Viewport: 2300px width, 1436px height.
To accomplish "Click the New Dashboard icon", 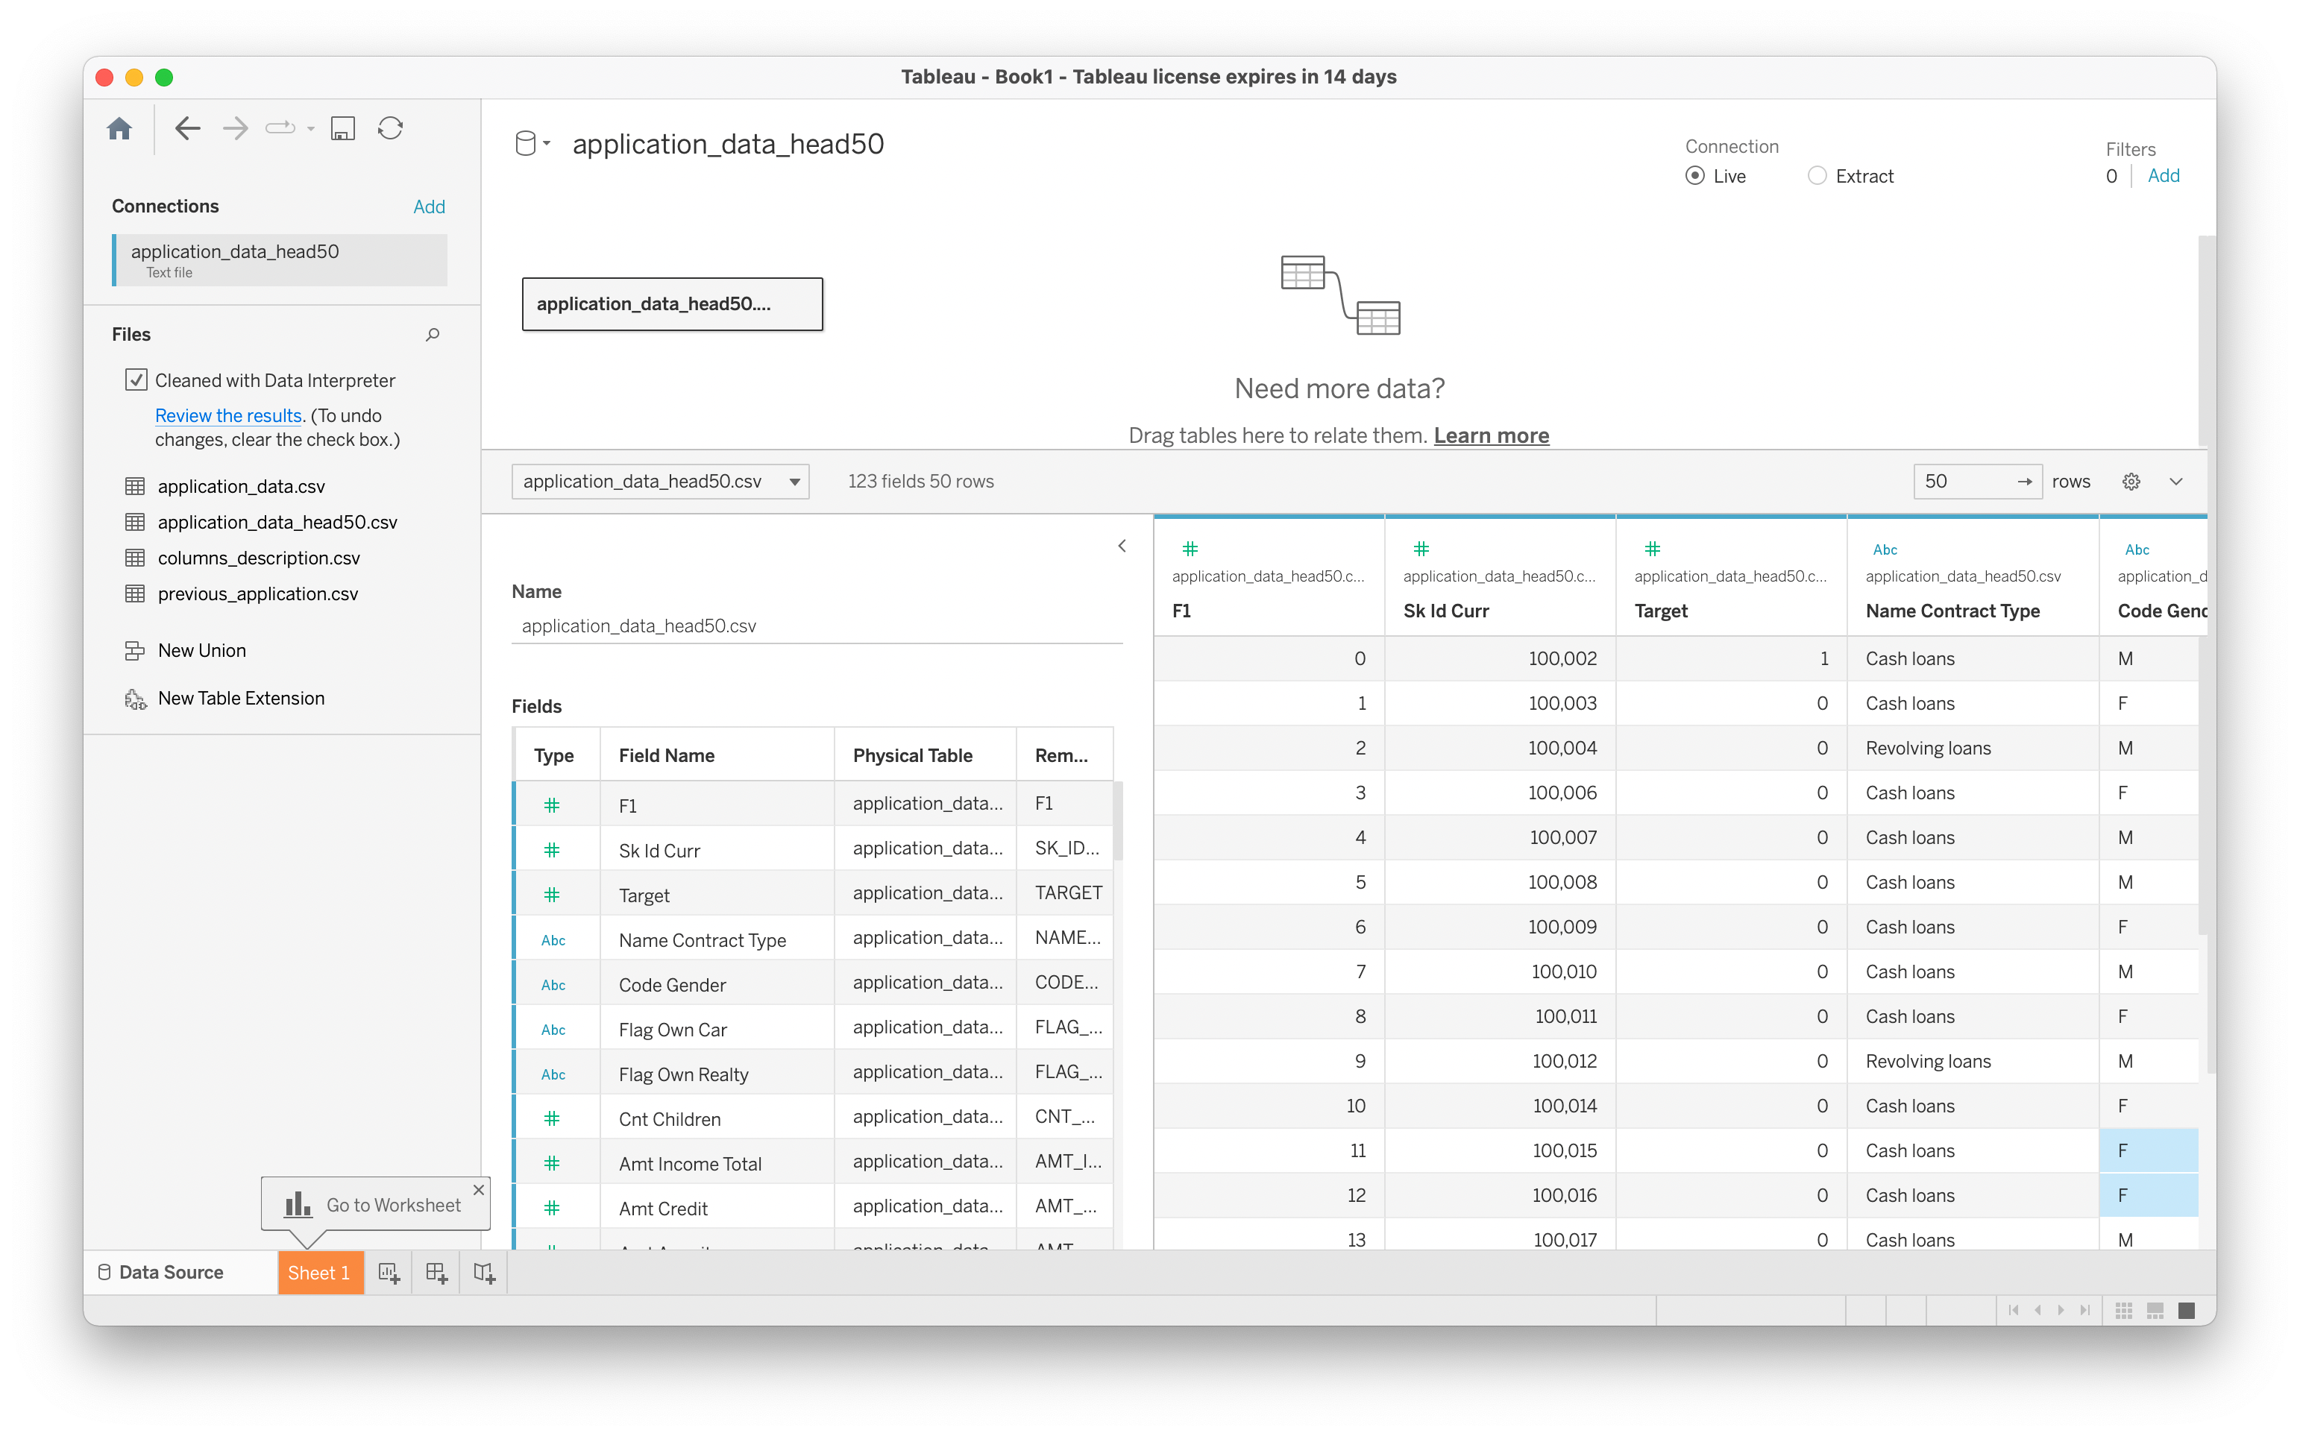I will [436, 1273].
